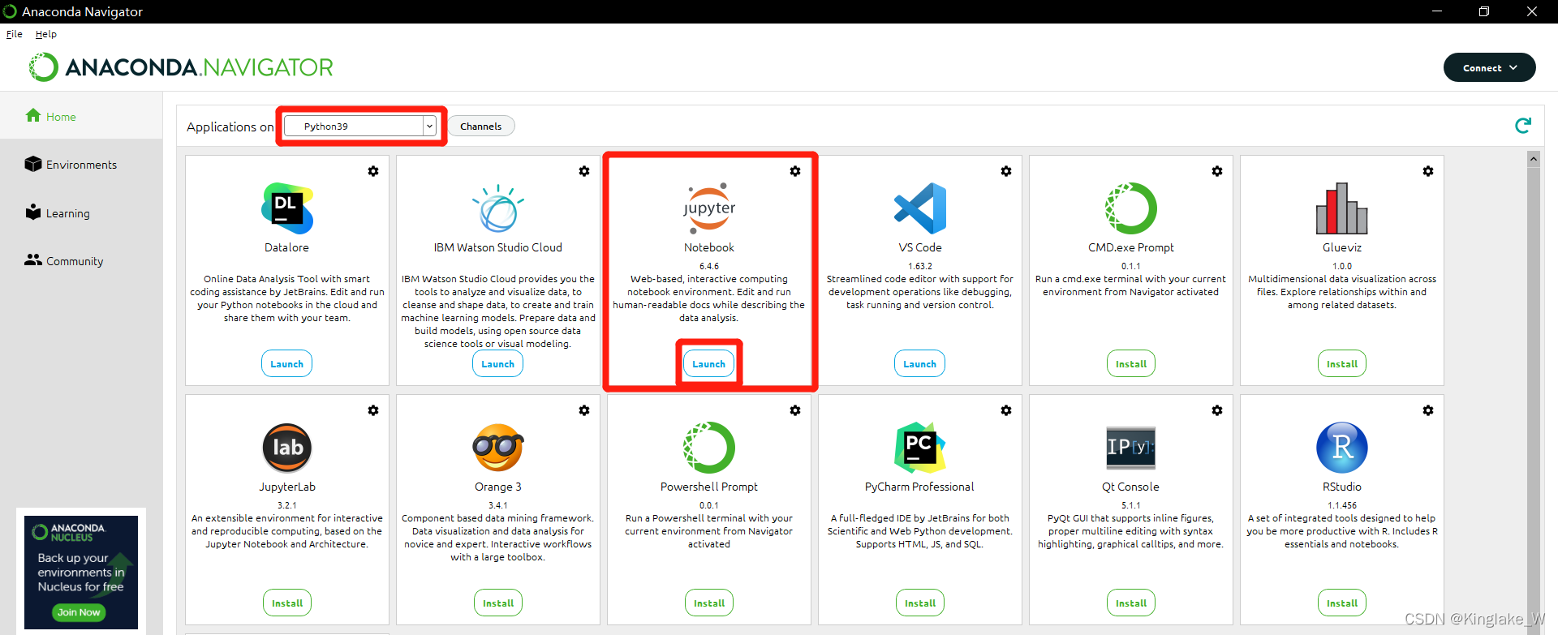Click the scrollbar up arrow
This screenshot has height=635, width=1558.
[x=1534, y=159]
